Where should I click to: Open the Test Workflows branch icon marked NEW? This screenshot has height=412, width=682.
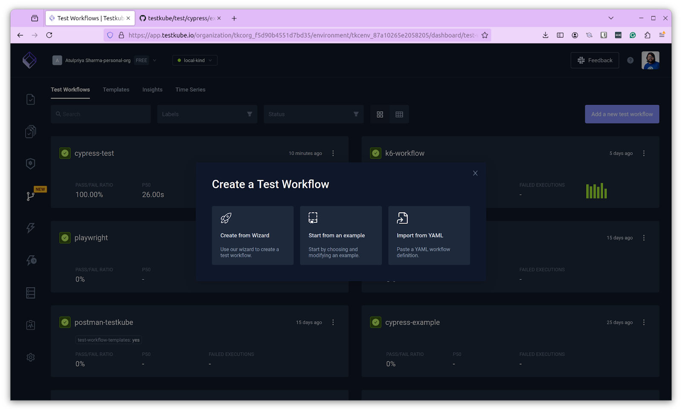31,196
